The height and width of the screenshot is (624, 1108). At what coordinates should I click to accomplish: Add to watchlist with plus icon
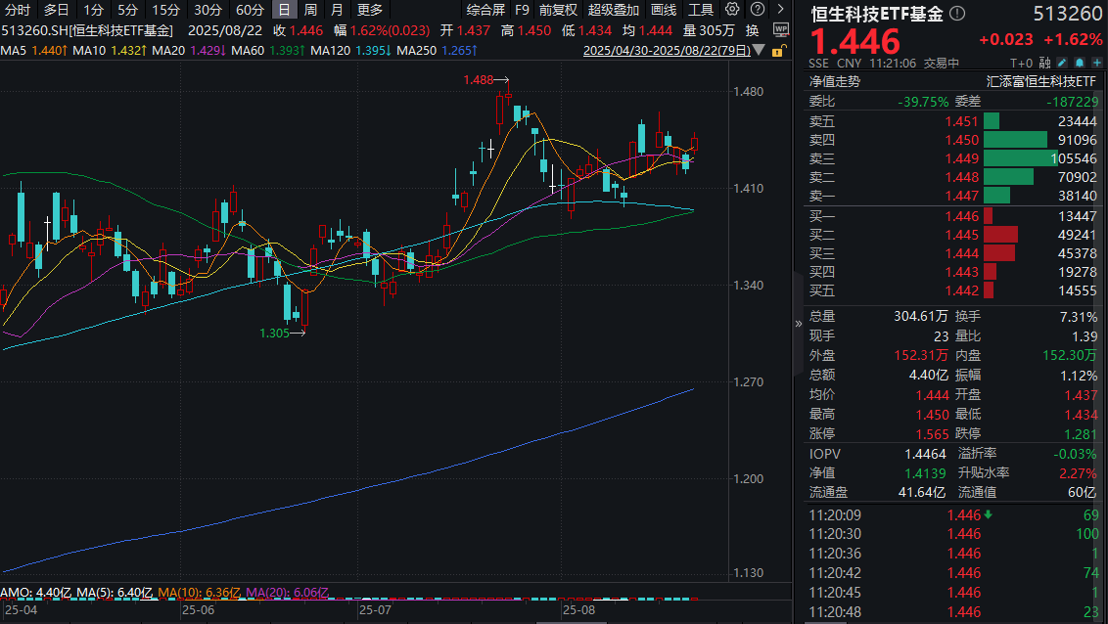[1096, 63]
